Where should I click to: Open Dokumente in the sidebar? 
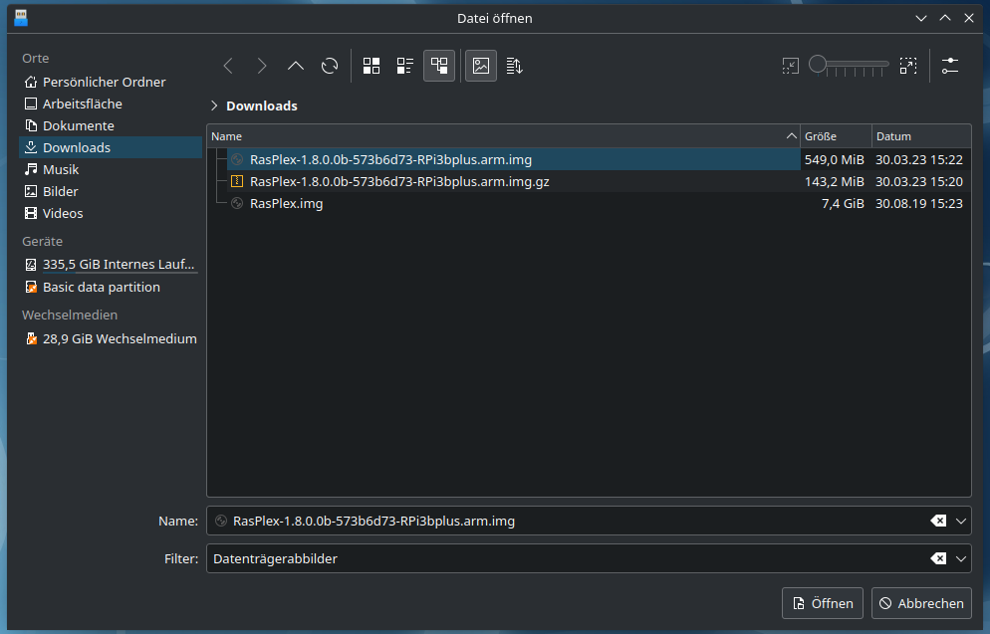click(x=111, y=125)
